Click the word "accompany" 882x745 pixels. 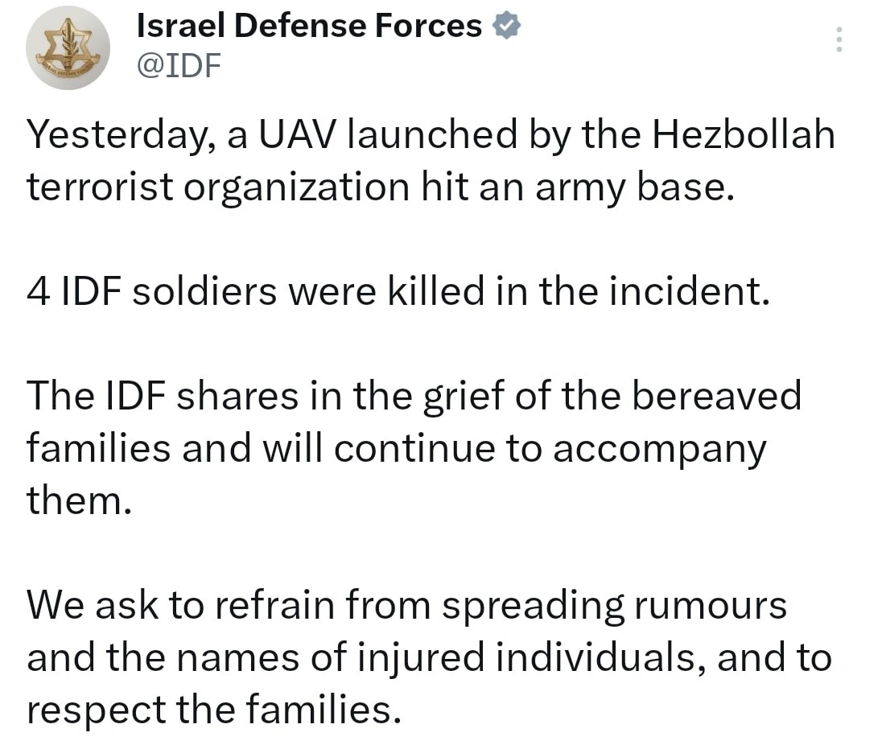tap(660, 449)
